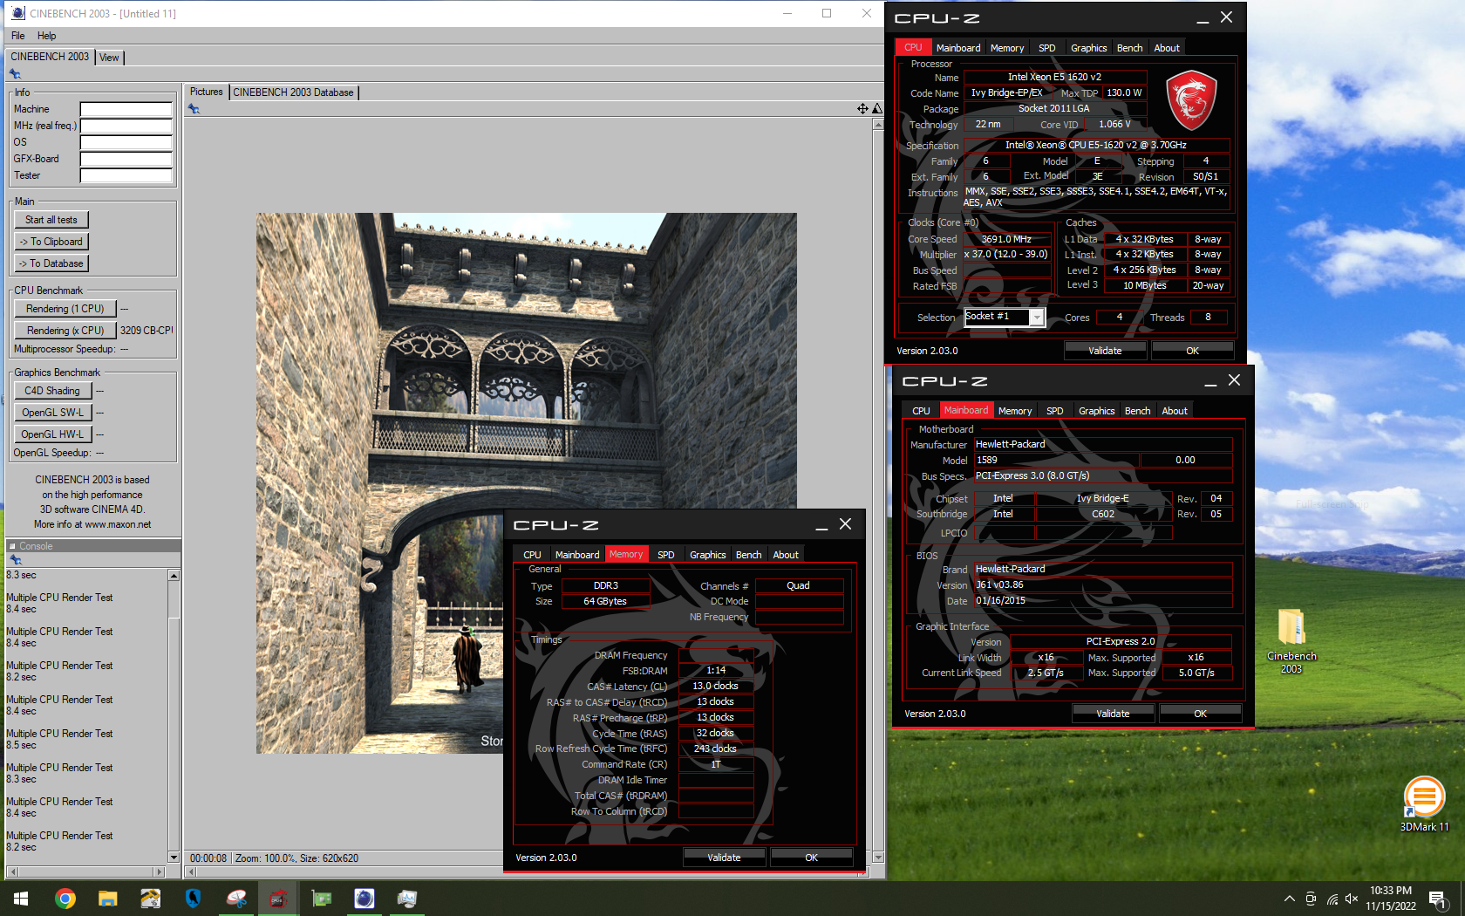1465x916 pixels.
Task: Open SPD tab in top CPU-Z window
Action: pyautogui.click(x=1047, y=48)
